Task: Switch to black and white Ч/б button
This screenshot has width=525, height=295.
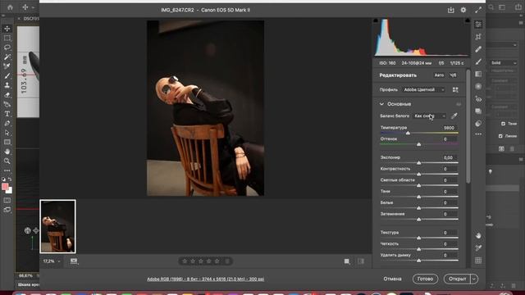Action: tap(453, 75)
